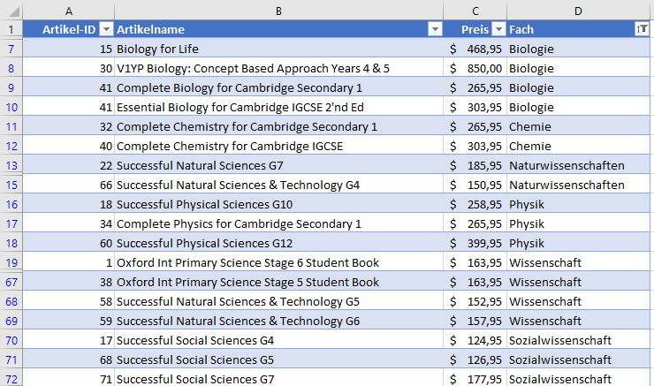Click Artikel-ID cell 32
Viewport: 654px width, 386px height.
click(x=69, y=126)
